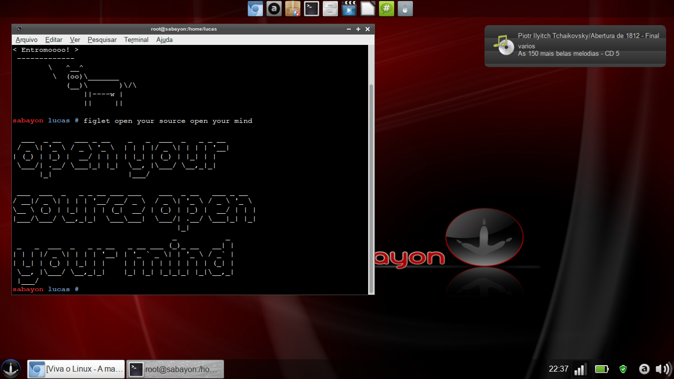Click the Tchaikovsky track notification popup
The width and height of the screenshot is (674, 379).
point(575,46)
